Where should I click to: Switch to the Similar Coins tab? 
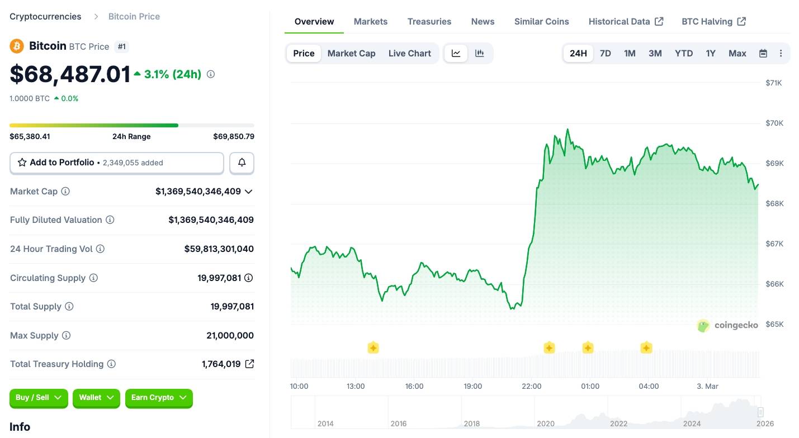click(541, 21)
